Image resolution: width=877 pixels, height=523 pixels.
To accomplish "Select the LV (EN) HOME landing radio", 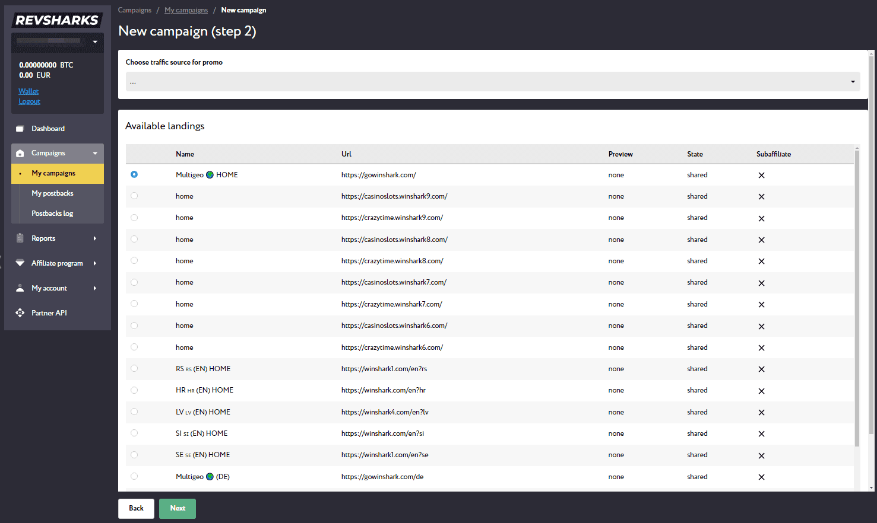I will pyautogui.click(x=134, y=412).
